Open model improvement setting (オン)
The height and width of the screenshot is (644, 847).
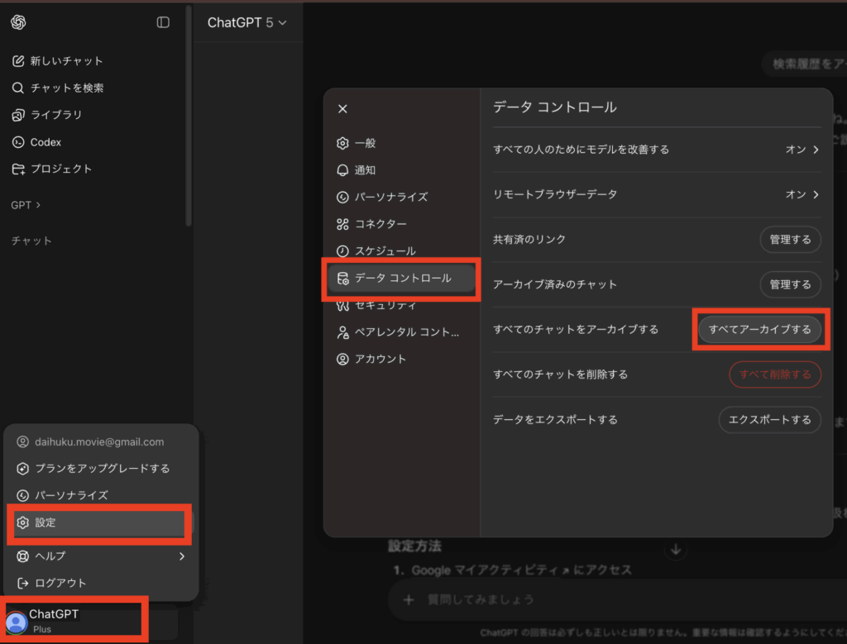pyautogui.click(x=802, y=150)
